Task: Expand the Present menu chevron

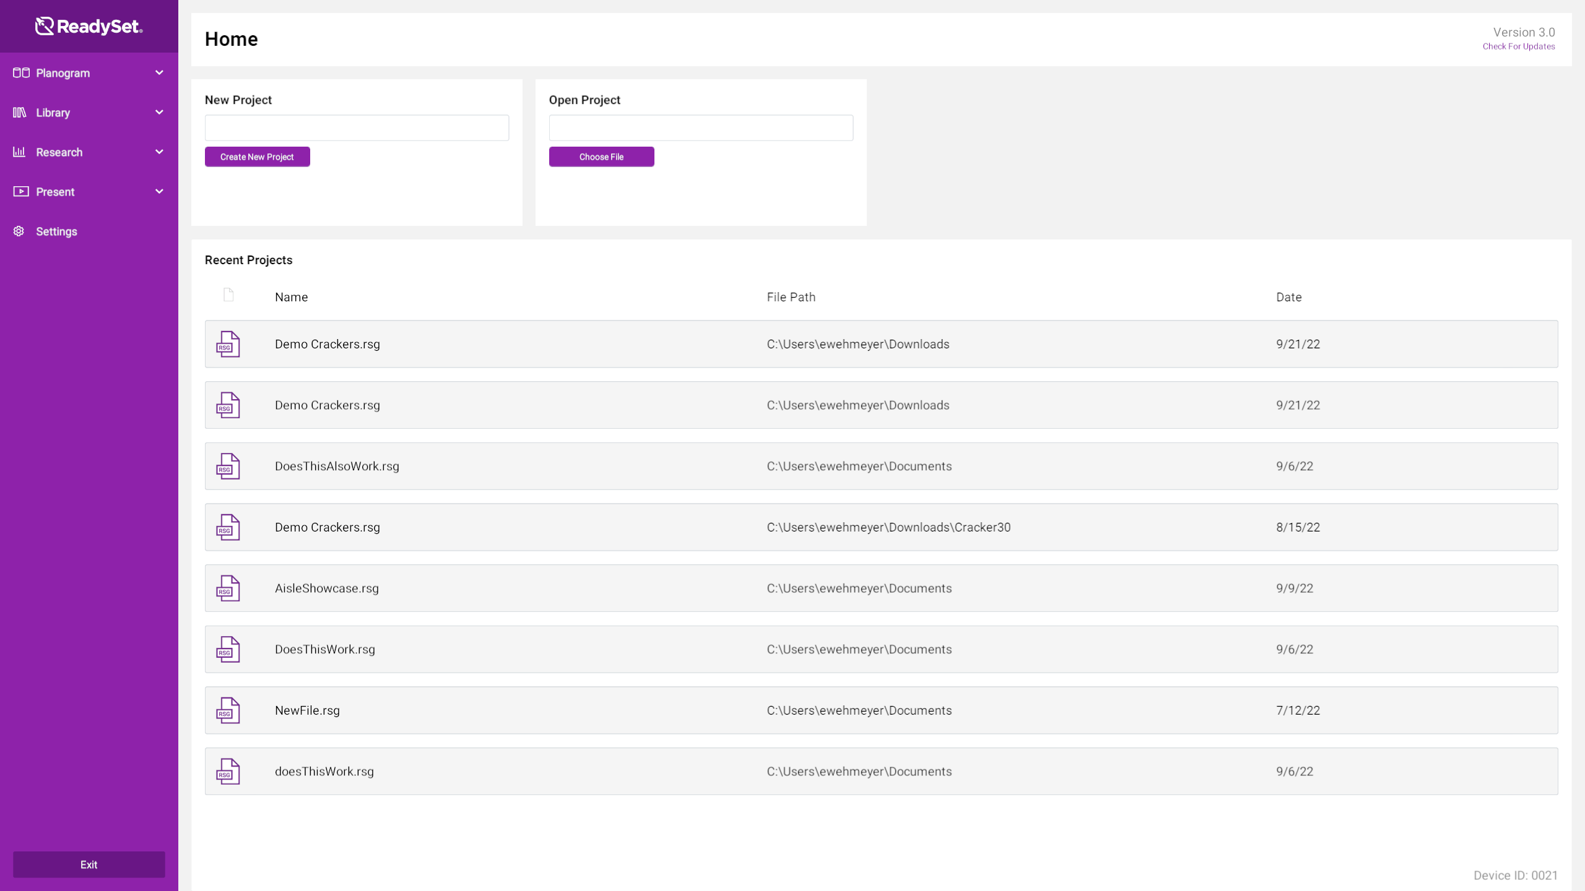Action: (x=159, y=192)
